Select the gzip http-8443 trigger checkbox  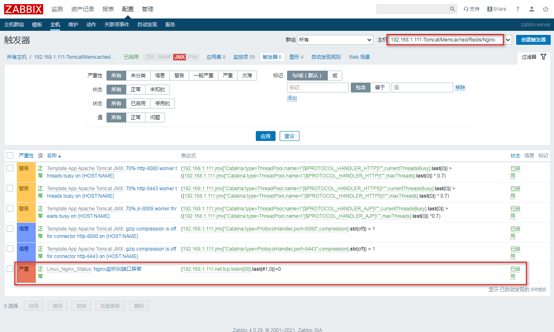pos(10,249)
